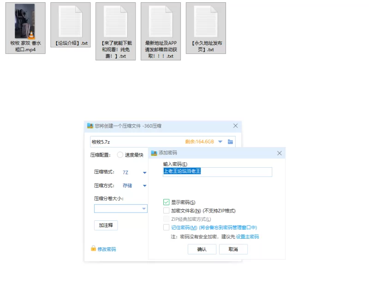The width and height of the screenshot is (369, 301).
Task: Check the 记住密码 checkbox
Action: tap(166, 227)
